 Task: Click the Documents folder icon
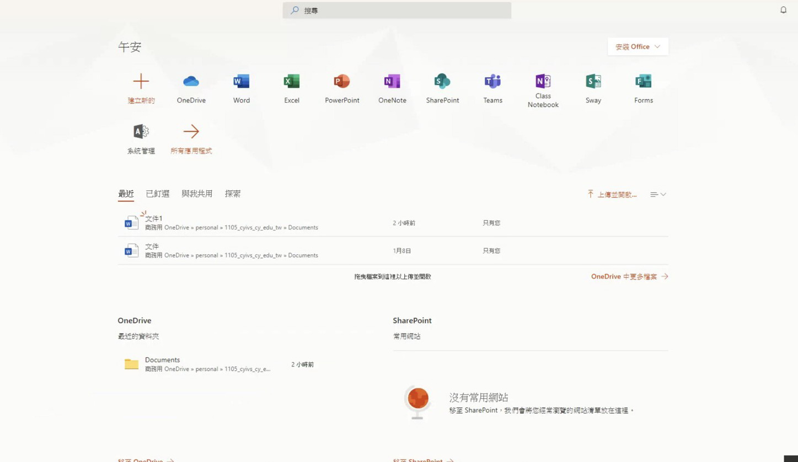pos(131,364)
